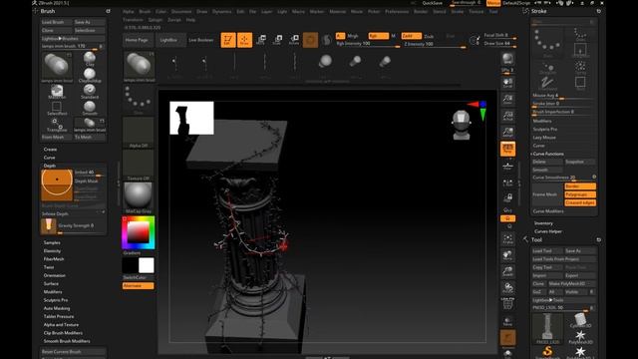This screenshot has width=638, height=359.
Task: Select the Scale transform icon
Action: pyautogui.click(x=277, y=40)
